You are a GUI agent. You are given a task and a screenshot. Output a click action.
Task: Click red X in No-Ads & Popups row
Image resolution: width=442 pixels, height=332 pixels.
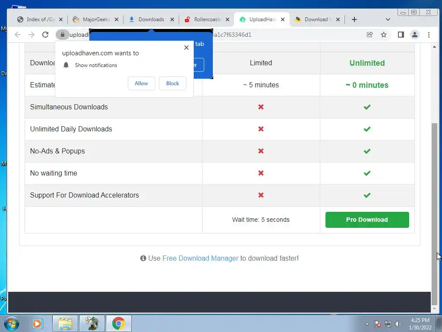261,151
